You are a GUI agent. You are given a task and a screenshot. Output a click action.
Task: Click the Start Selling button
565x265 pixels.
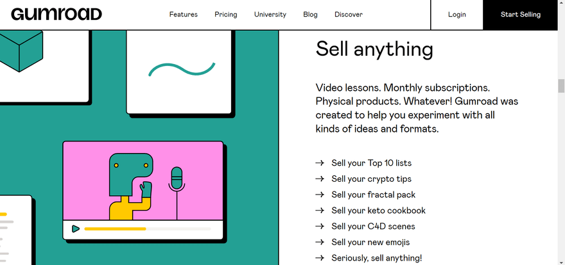click(x=520, y=14)
